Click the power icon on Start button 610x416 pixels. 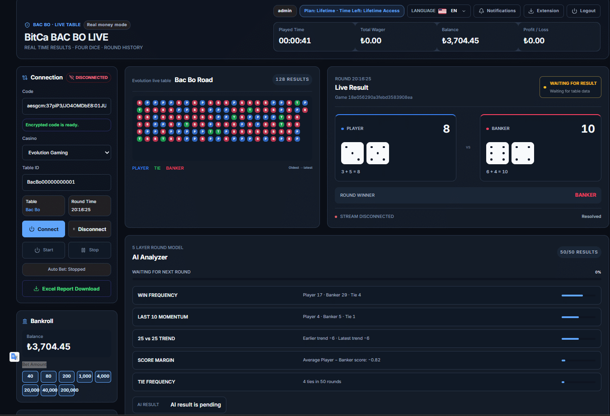coord(37,250)
